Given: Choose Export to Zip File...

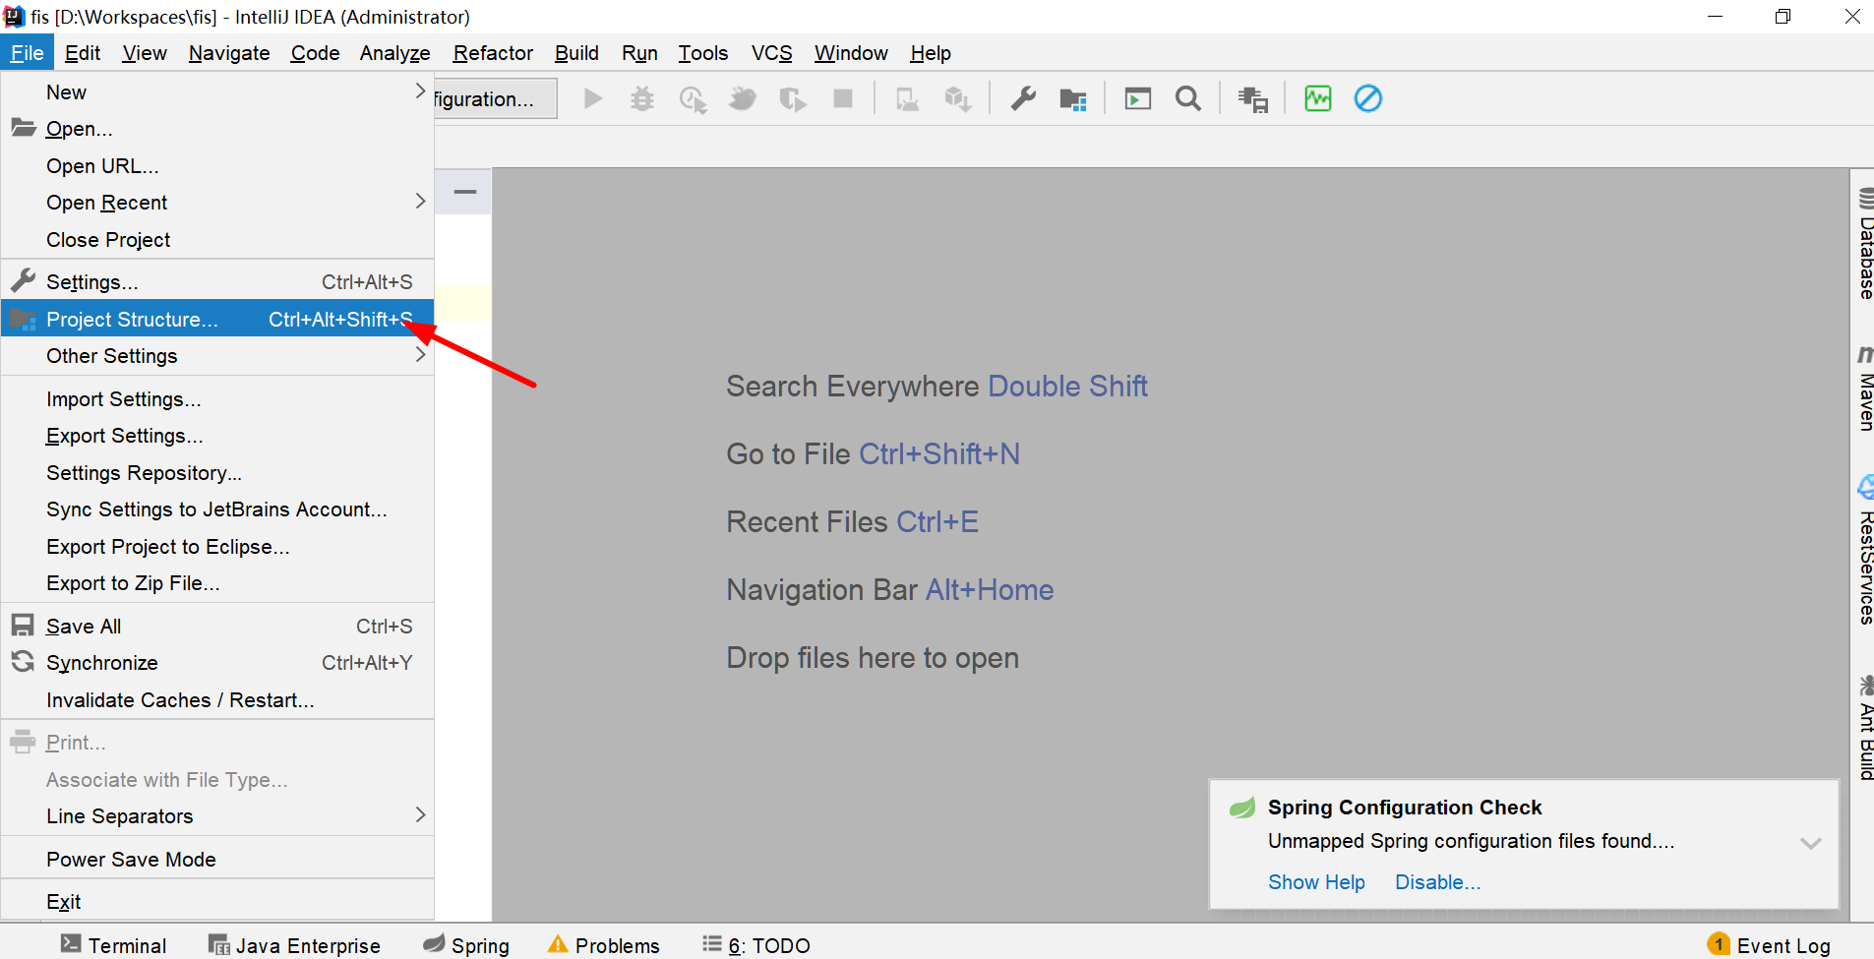Looking at the screenshot, I should click(x=217, y=583).
